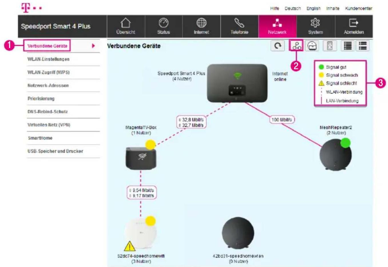Click the 9,54 Mbit/s speed label
388x267 pixels.
click(141, 193)
